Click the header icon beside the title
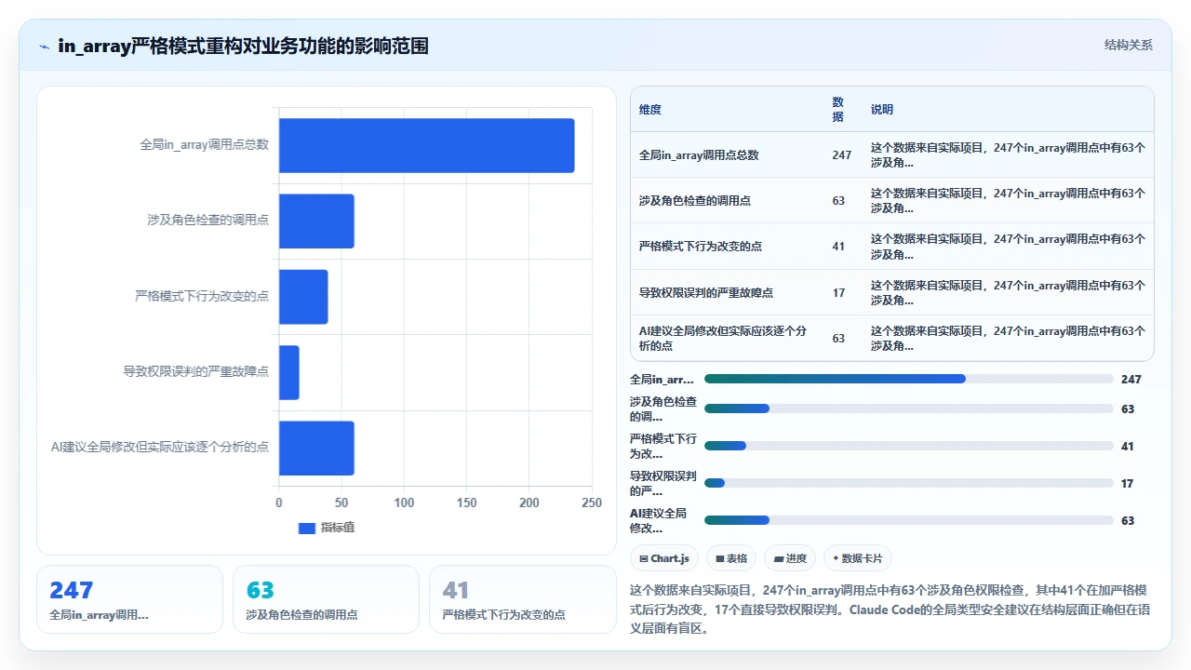This screenshot has height=670, width=1191. tap(44, 46)
